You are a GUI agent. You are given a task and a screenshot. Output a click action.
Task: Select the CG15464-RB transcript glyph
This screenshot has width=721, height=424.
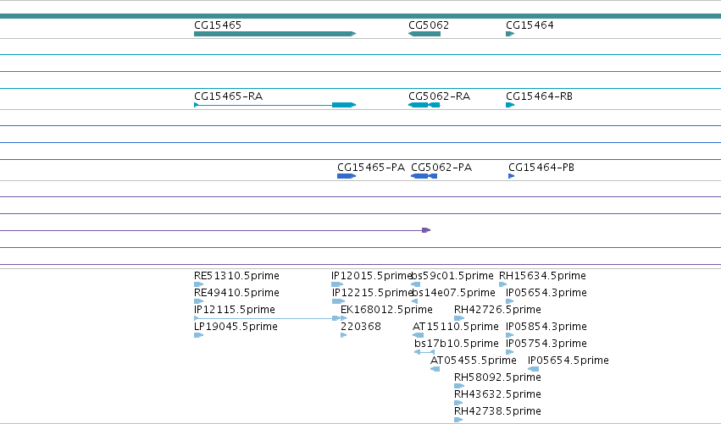[510, 105]
